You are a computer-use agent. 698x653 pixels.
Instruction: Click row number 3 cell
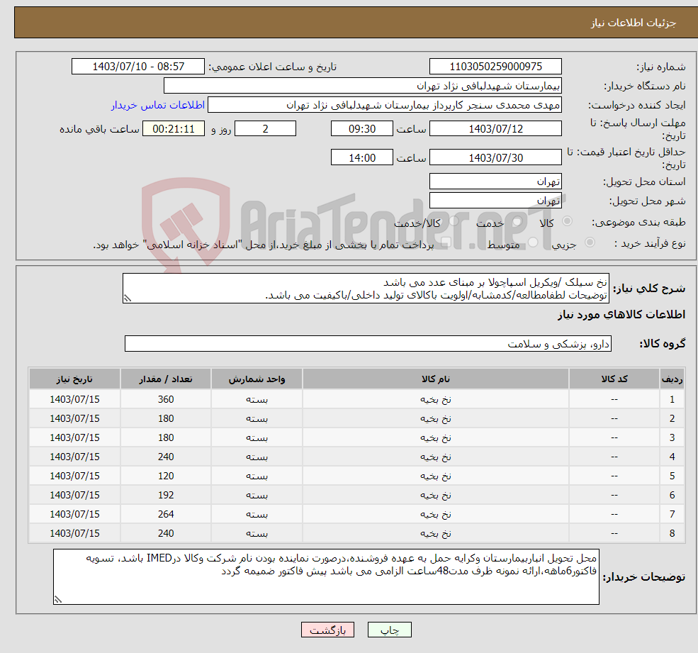tap(672, 438)
